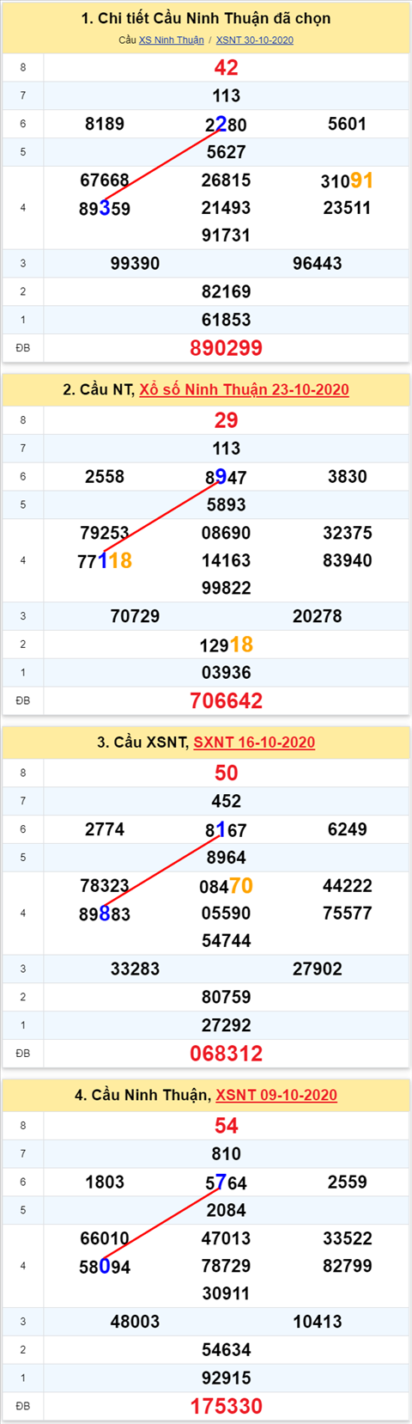Click the number 23511
This screenshot has height=1424, width=412.
[348, 208]
